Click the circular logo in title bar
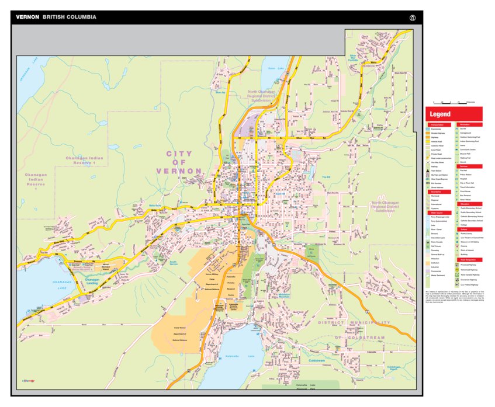Image resolution: width=495 pixels, height=407 pixels. tap(413, 18)
